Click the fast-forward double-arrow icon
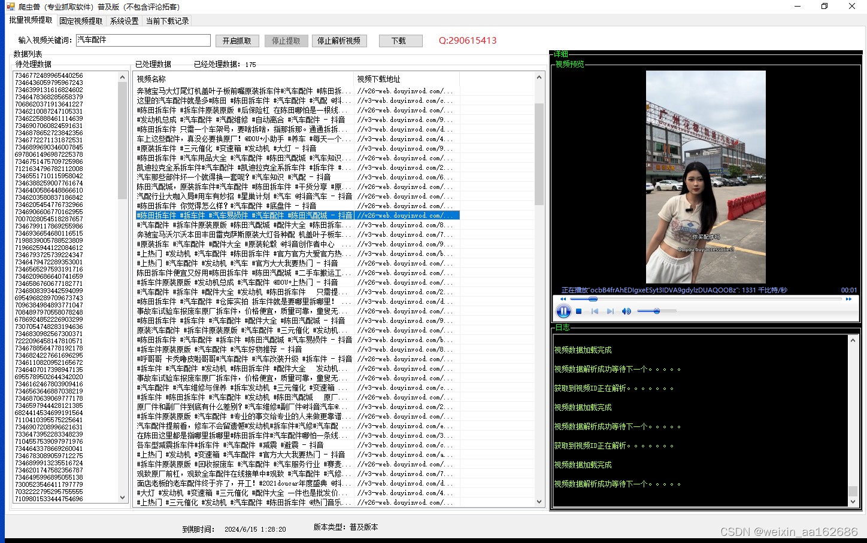867x543 pixels. 848,299
